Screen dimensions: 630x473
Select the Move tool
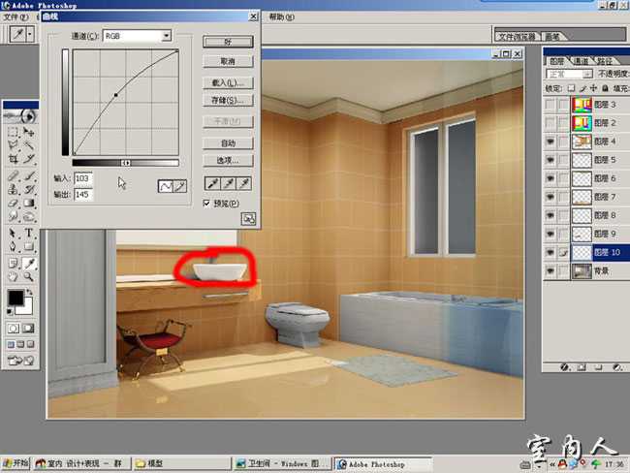pyautogui.click(x=28, y=132)
